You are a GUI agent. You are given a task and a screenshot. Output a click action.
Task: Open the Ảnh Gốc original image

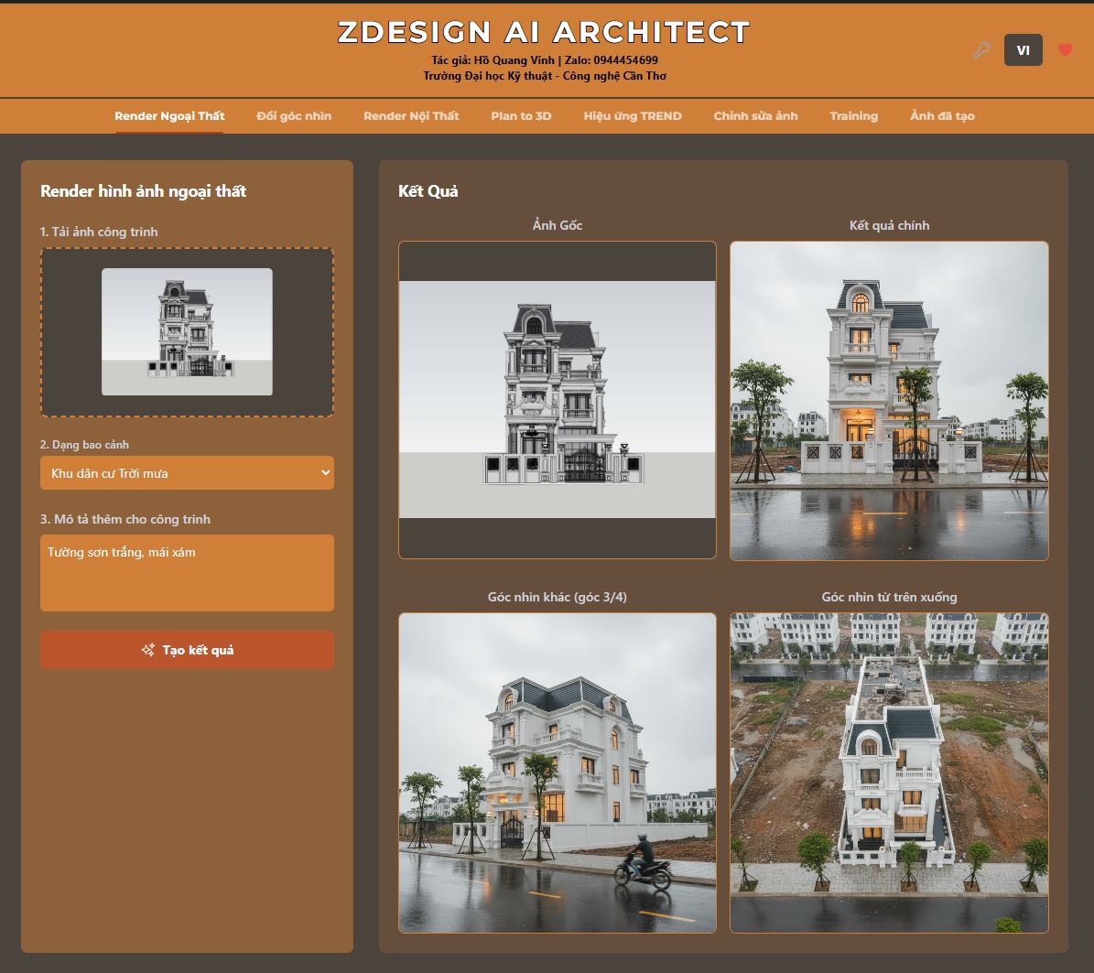coord(558,400)
